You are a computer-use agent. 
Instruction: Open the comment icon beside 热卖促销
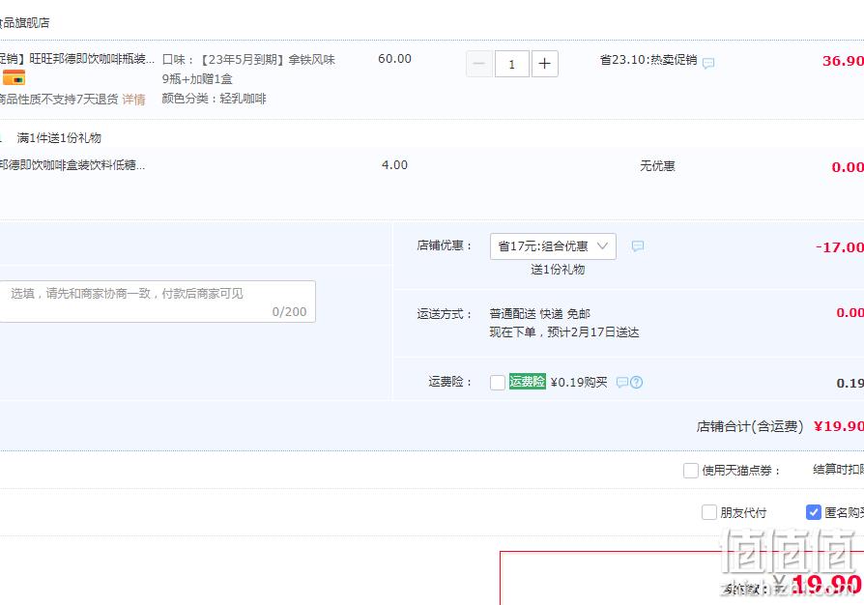[708, 63]
